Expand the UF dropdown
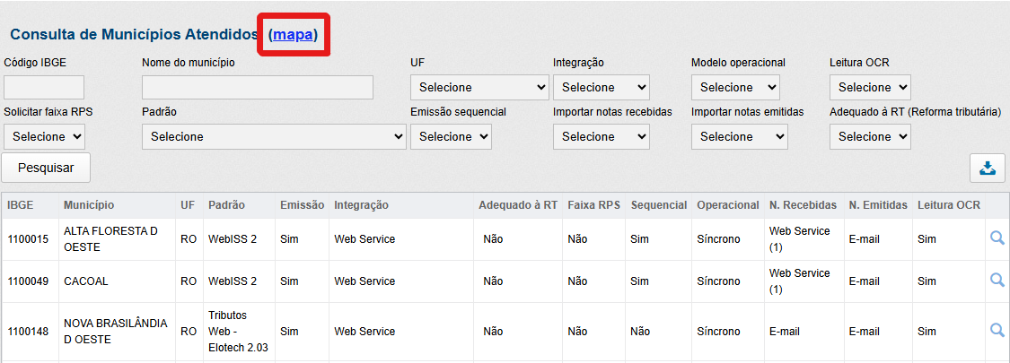1010x363 pixels. pyautogui.click(x=479, y=88)
